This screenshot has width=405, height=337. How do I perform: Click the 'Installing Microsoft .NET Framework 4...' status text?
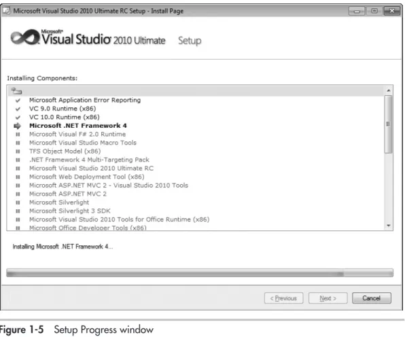[x=63, y=247]
